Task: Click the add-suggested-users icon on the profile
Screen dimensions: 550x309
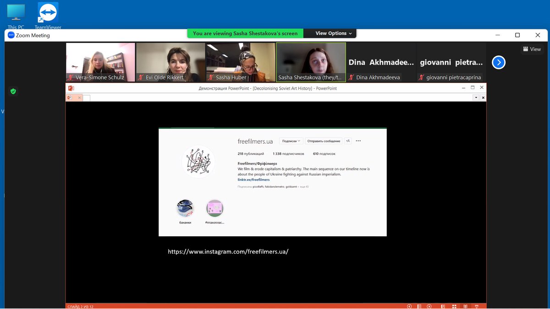Action: pos(348,141)
